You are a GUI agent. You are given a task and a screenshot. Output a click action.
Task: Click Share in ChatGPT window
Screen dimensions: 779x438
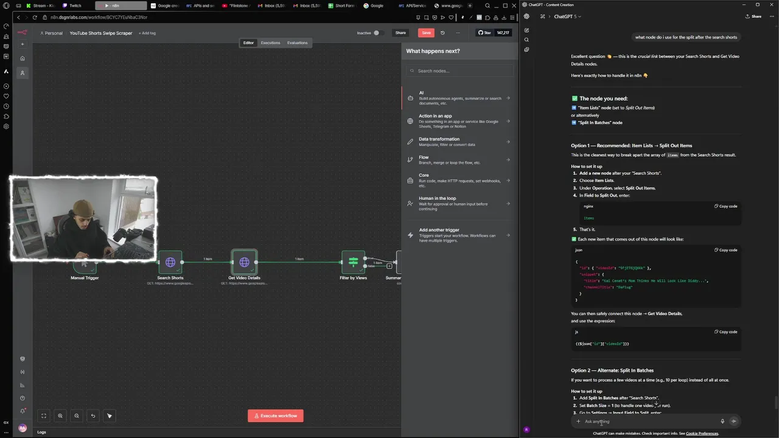tap(753, 16)
